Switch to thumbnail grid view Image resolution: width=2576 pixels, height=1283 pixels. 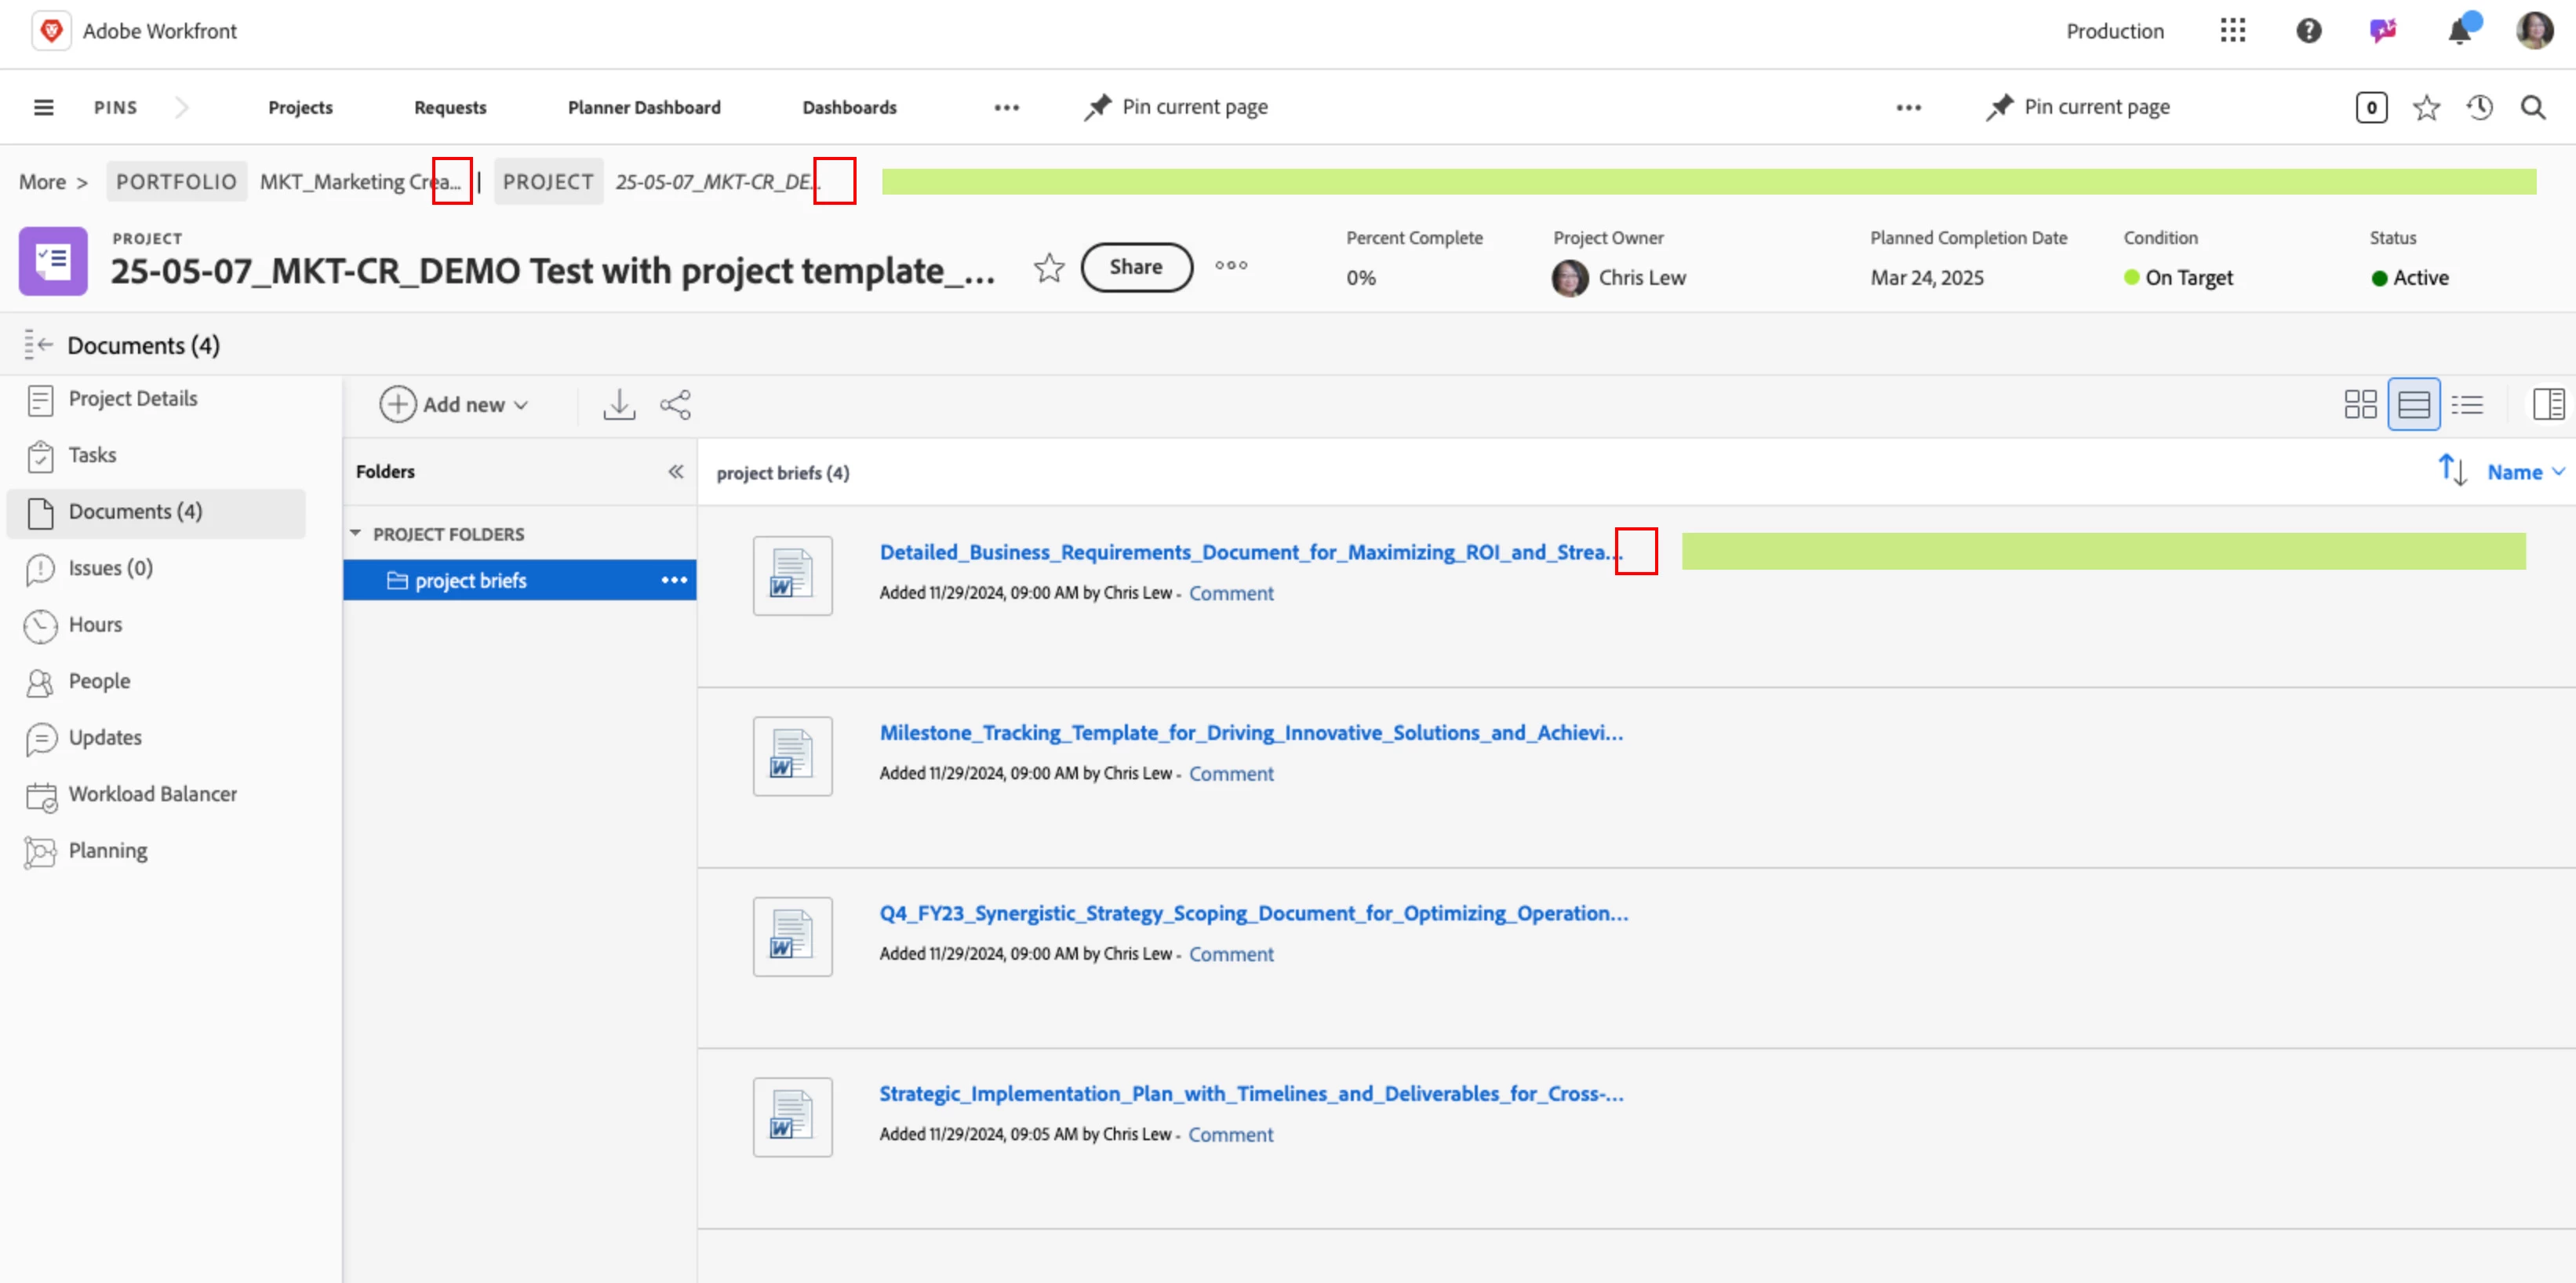coord(2360,405)
